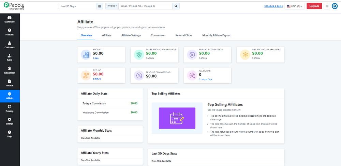Viewport: 341px width, 166px height.
Task: Click the Amount card's $0.00 value
Action: (98, 53)
